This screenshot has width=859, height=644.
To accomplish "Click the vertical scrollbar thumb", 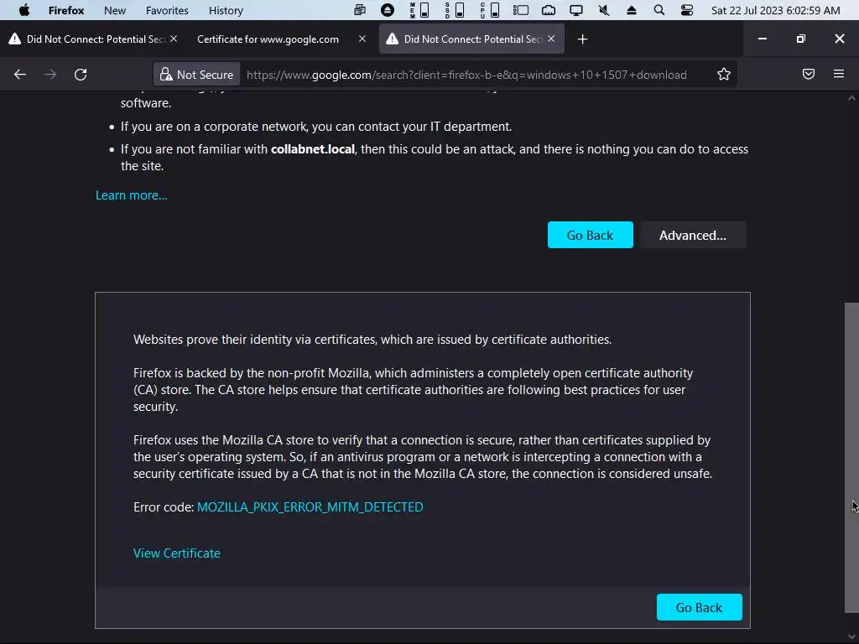I will point(851,457).
